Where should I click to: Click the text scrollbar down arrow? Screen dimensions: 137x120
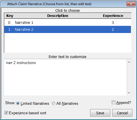pyautogui.click(x=129, y=93)
